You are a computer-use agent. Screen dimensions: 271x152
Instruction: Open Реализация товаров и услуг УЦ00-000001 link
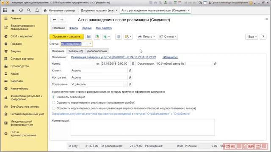click(113, 57)
